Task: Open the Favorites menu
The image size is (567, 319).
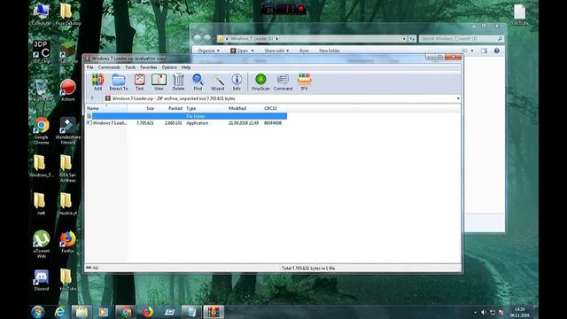Action: 149,67
